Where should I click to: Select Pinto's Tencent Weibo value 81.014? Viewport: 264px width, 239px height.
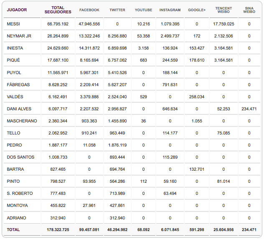pyautogui.click(x=223, y=182)
